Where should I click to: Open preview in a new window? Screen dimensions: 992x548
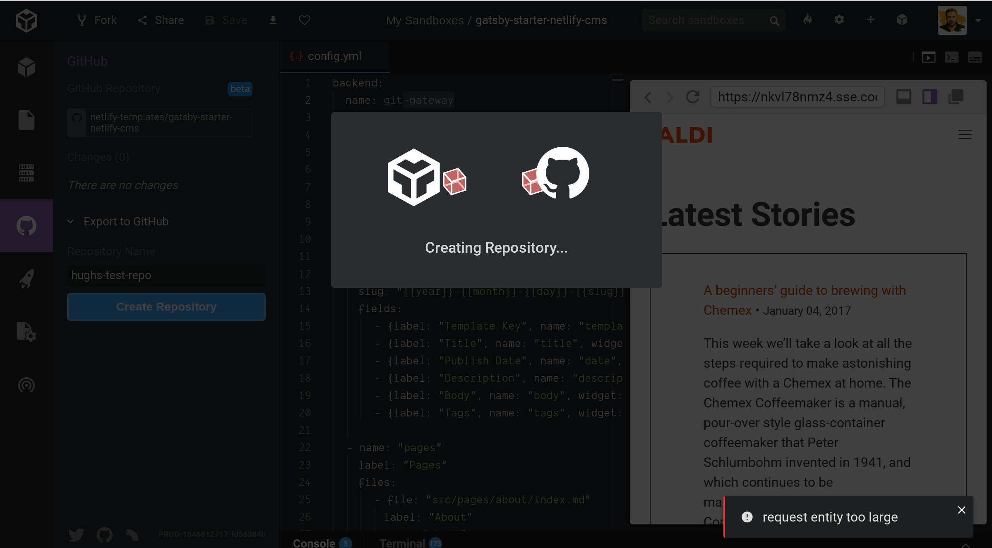[956, 97]
